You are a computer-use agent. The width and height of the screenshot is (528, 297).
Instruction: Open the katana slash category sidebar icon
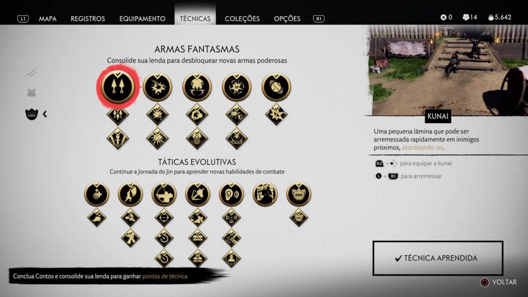point(31,72)
